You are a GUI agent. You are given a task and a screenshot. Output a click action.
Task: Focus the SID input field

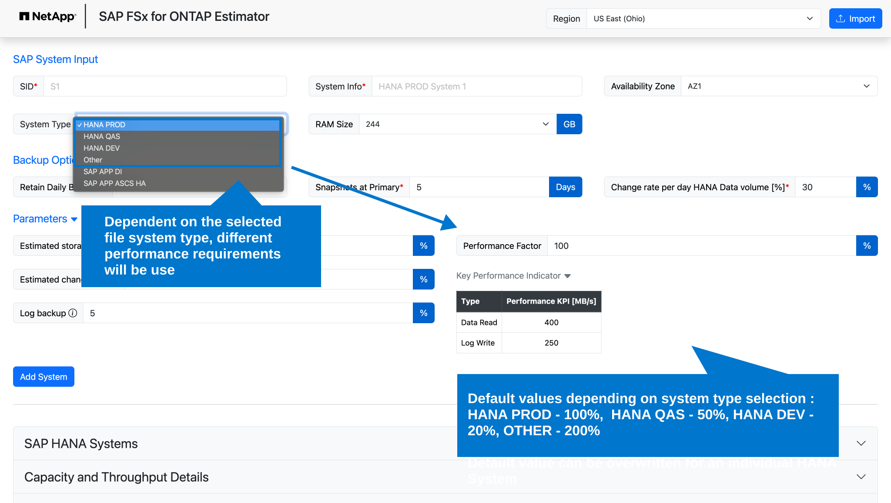165,86
